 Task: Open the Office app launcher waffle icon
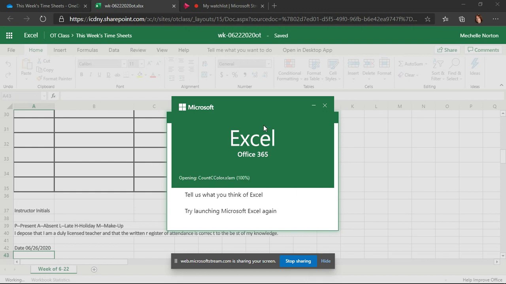[9, 35]
